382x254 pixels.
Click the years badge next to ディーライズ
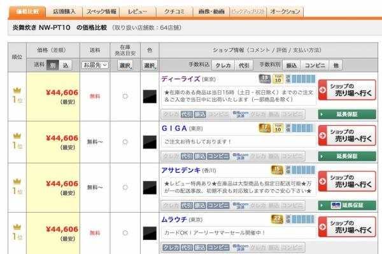point(265,79)
